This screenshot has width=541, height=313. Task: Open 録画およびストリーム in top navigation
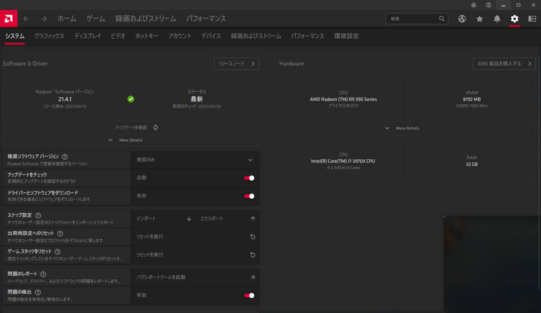coord(146,18)
